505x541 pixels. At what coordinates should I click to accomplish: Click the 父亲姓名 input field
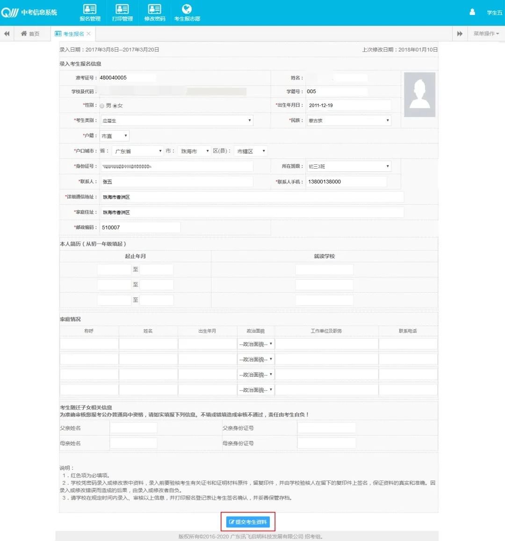tap(133, 428)
